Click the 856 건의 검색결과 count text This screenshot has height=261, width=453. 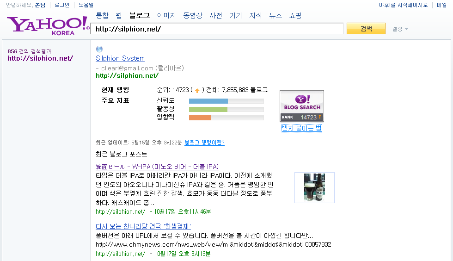[30, 51]
